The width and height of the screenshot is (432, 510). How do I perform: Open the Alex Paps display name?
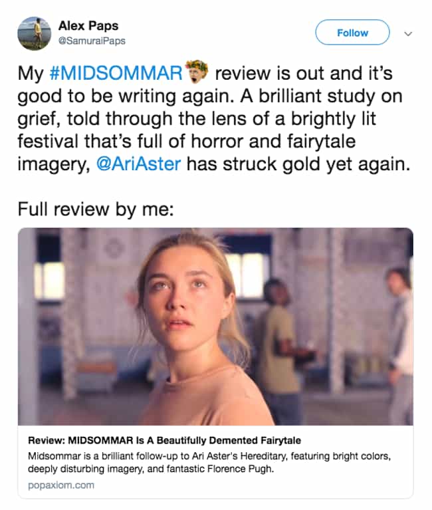coord(88,26)
